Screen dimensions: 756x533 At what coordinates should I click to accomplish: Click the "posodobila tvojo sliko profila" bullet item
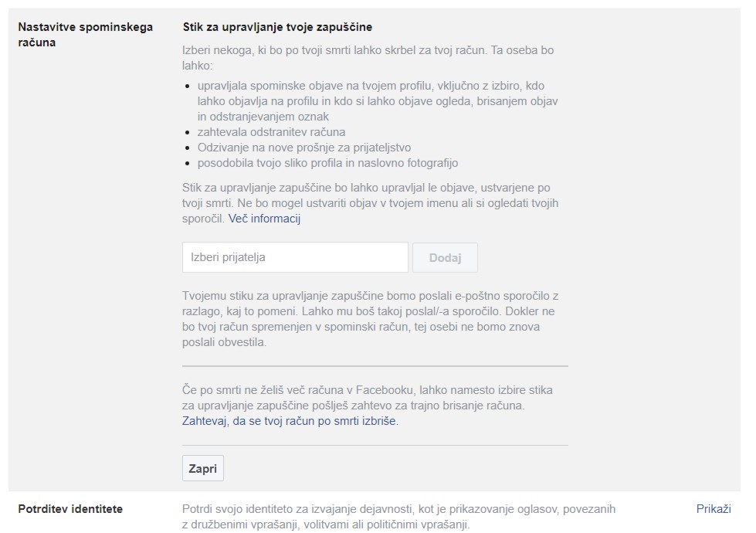point(327,163)
